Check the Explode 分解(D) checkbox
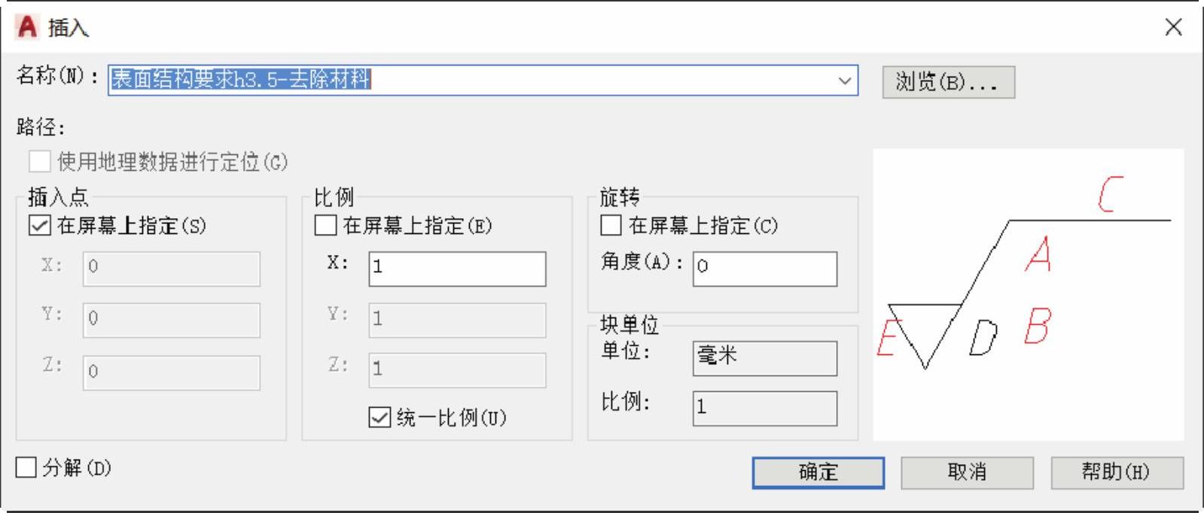This screenshot has height=513, width=1204. pos(26,468)
